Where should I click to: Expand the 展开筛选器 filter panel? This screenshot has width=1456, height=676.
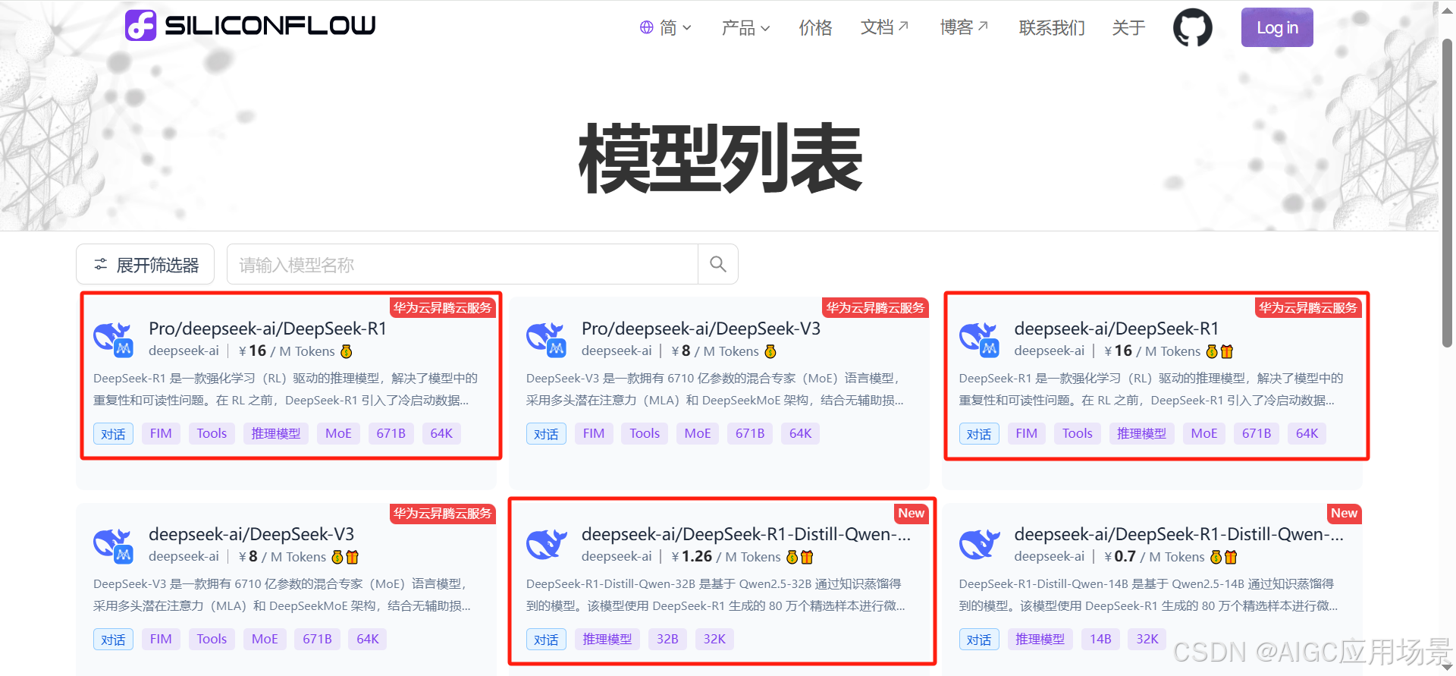(x=146, y=264)
